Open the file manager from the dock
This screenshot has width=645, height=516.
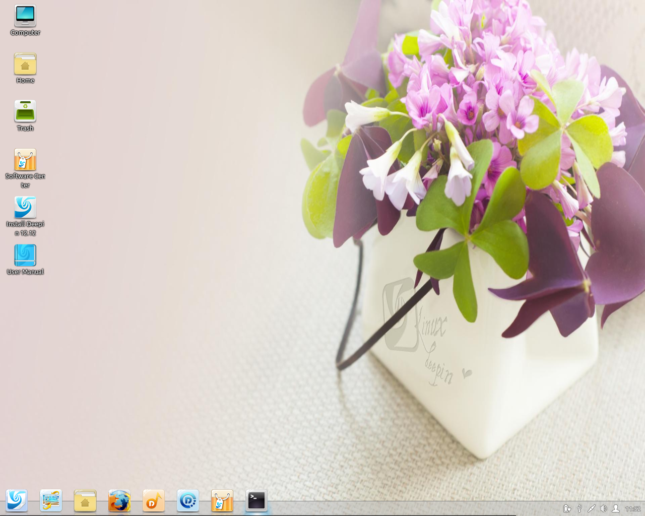[85, 500]
